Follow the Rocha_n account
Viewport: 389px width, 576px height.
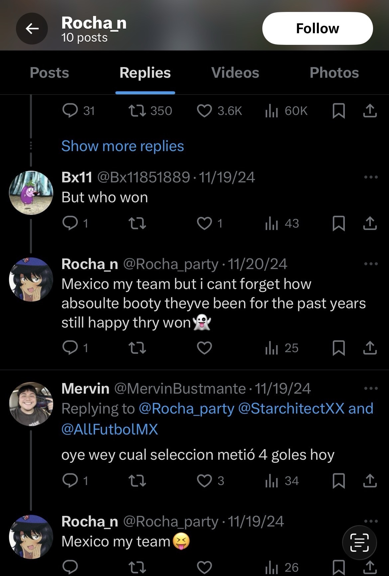click(317, 29)
